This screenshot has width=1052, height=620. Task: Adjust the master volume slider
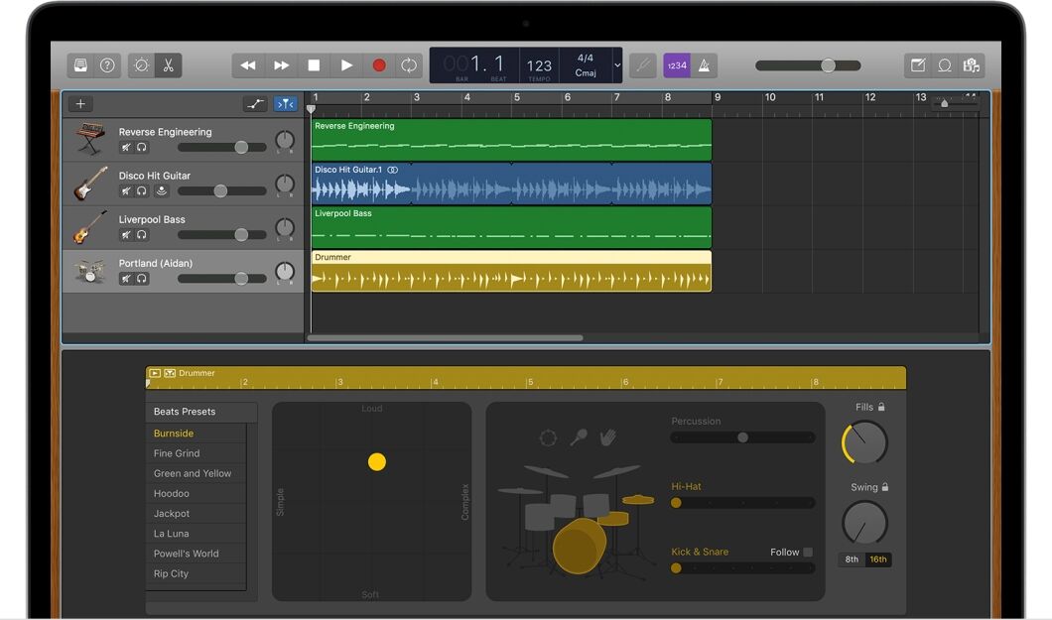tap(829, 65)
